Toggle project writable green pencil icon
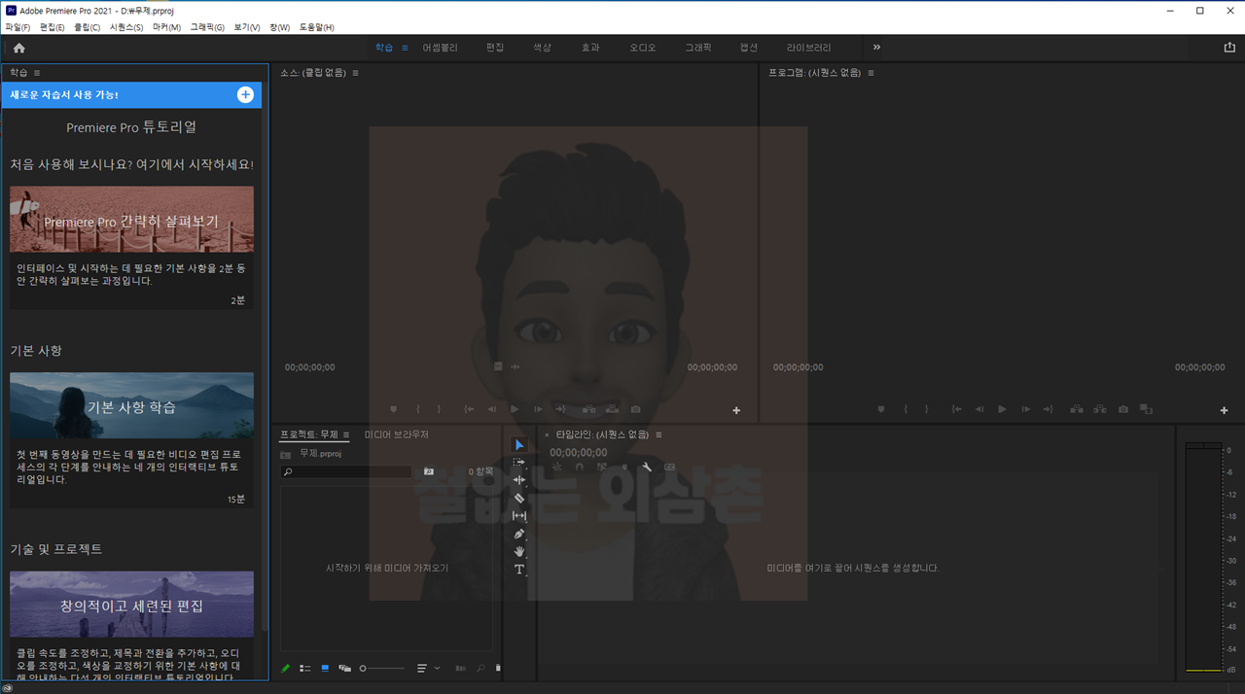The height and width of the screenshot is (694, 1245). [286, 668]
